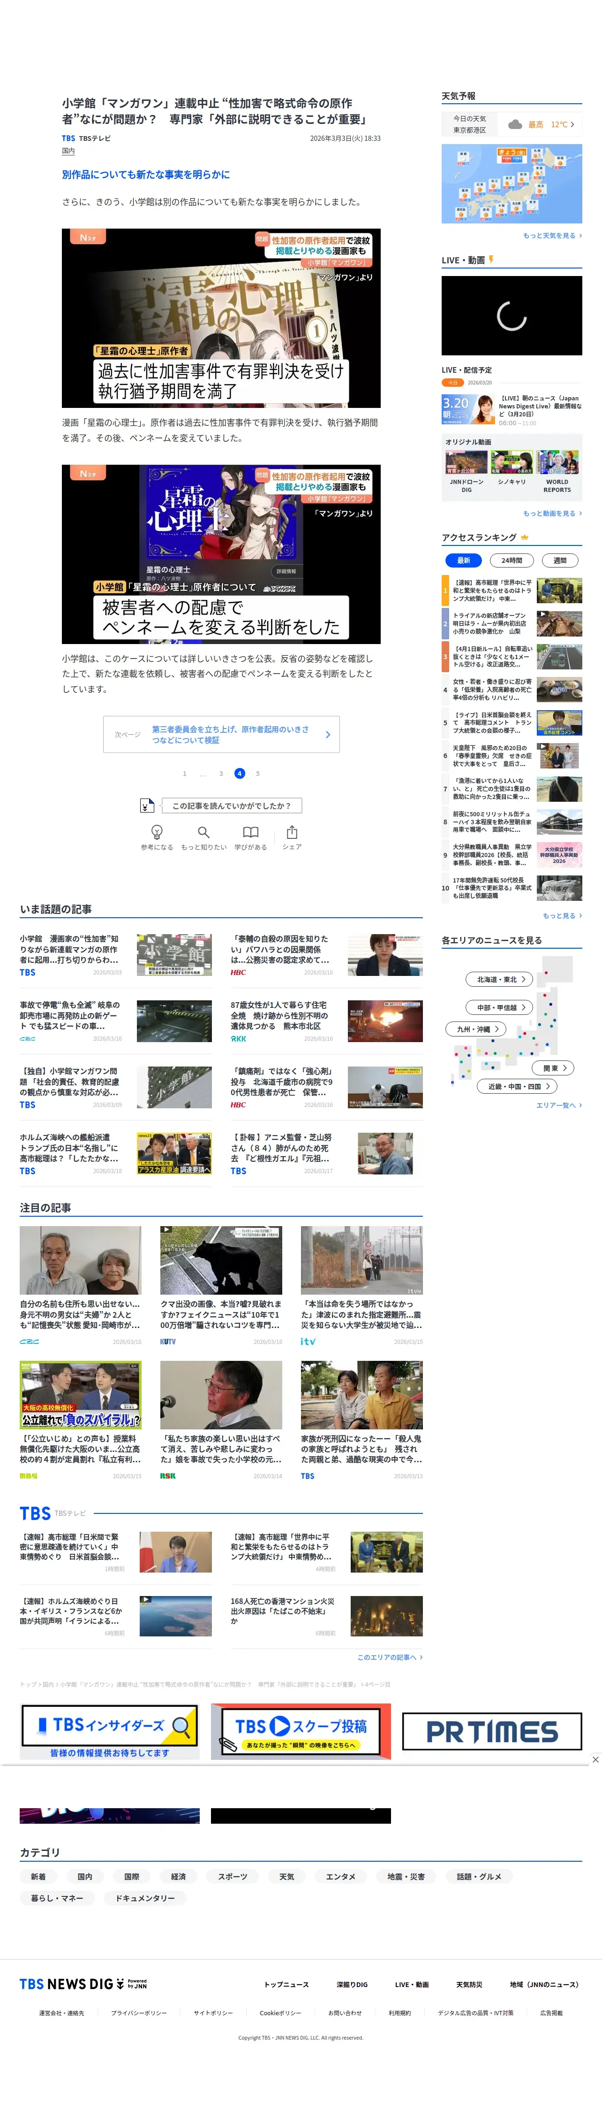This screenshot has height=2103, width=602.
Task: Select 北海道・東北 area button
Action: pos(499,979)
